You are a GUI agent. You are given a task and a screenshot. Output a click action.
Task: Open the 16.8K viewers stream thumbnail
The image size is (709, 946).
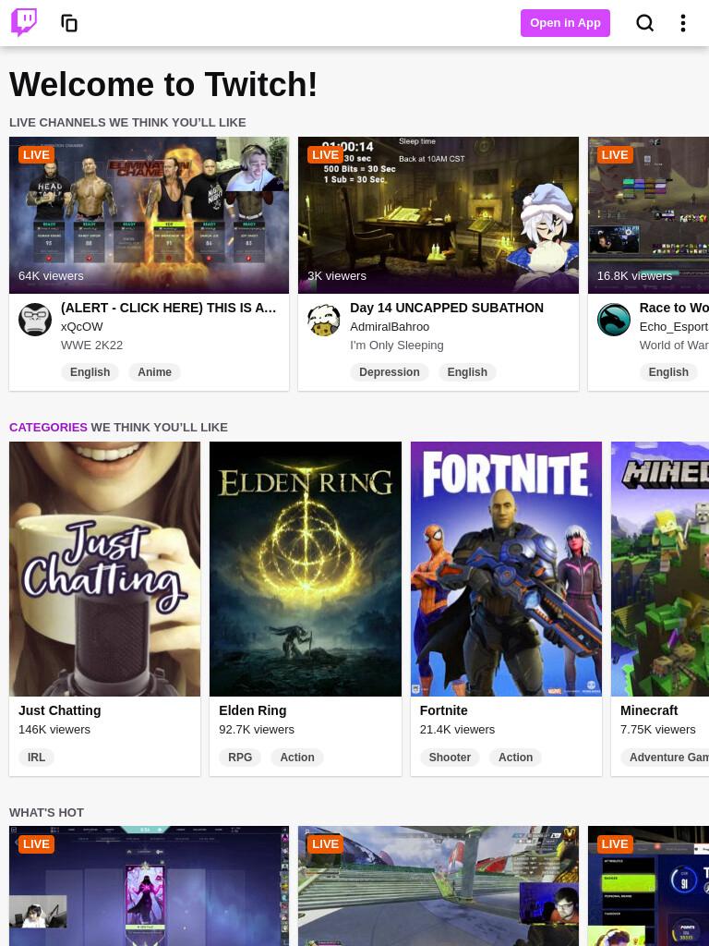(649, 215)
